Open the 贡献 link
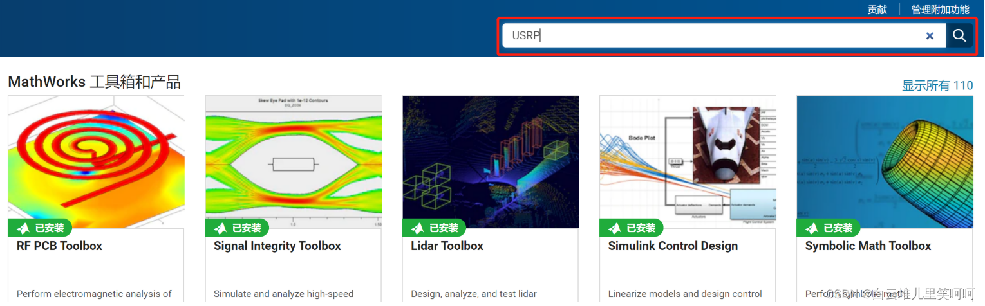 [877, 10]
